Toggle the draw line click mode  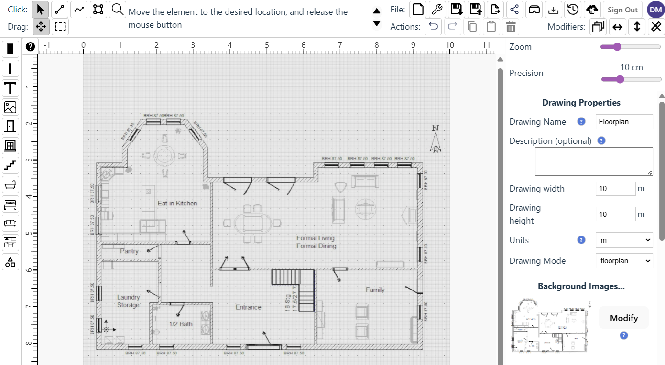coord(59,9)
